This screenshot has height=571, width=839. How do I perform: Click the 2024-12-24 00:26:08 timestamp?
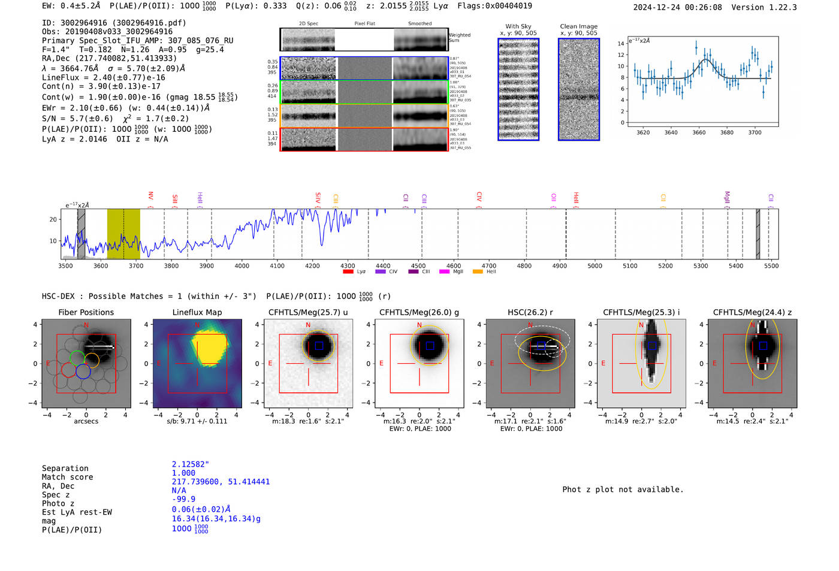pos(678,7)
